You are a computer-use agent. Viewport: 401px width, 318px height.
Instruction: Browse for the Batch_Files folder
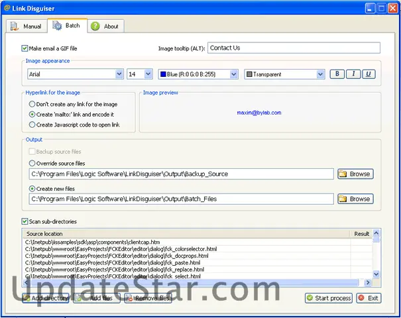[355, 199]
